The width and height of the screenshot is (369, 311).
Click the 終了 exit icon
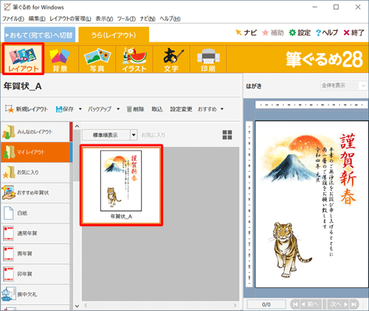[x=354, y=32]
